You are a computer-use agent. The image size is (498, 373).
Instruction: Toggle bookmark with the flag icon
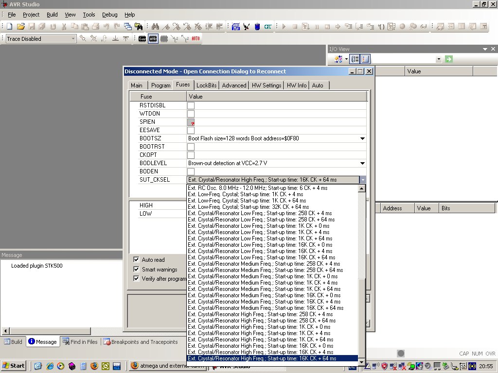tap(166, 27)
